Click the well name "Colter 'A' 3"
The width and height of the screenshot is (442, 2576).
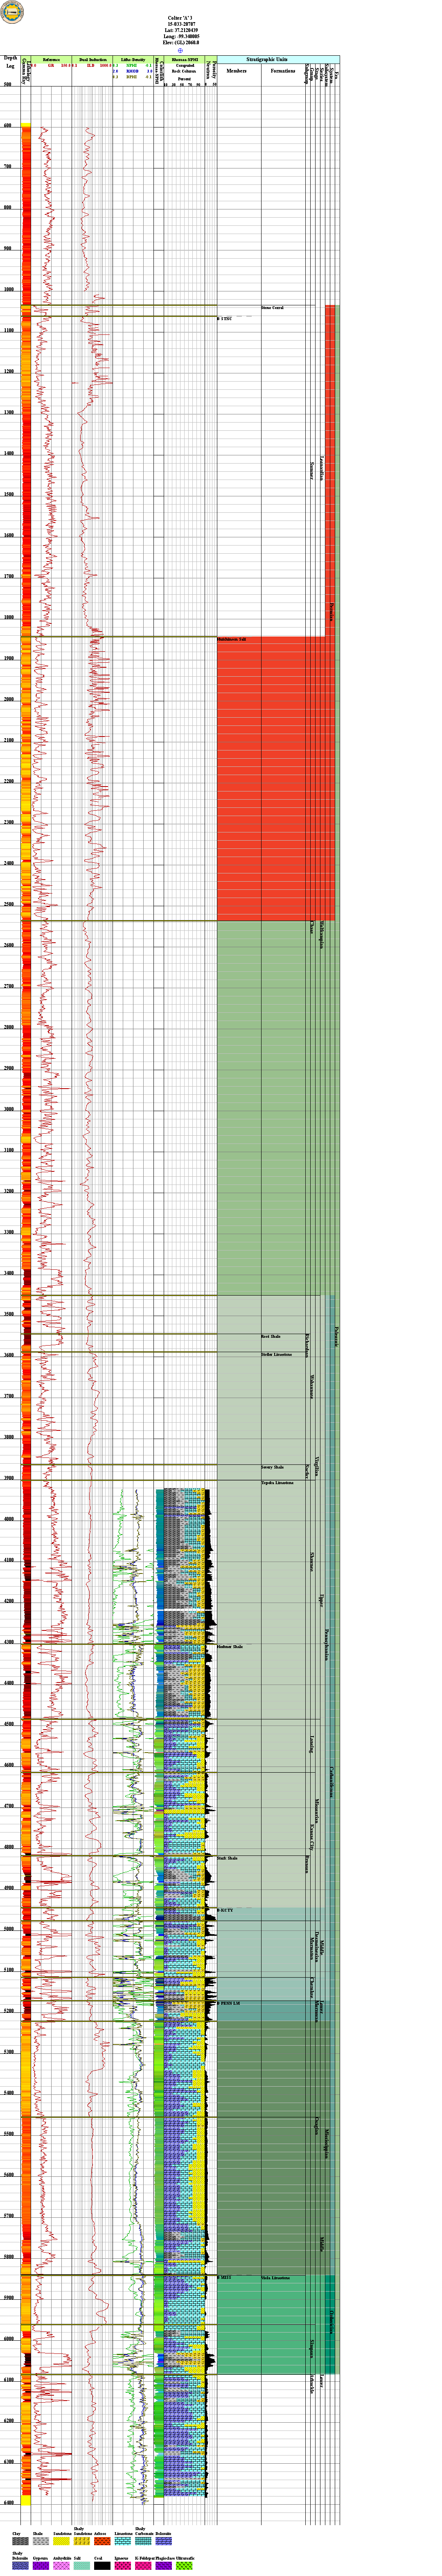pyautogui.click(x=180, y=19)
